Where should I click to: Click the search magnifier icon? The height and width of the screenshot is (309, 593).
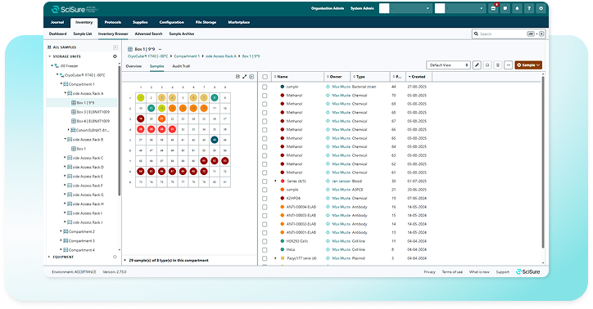476,34
